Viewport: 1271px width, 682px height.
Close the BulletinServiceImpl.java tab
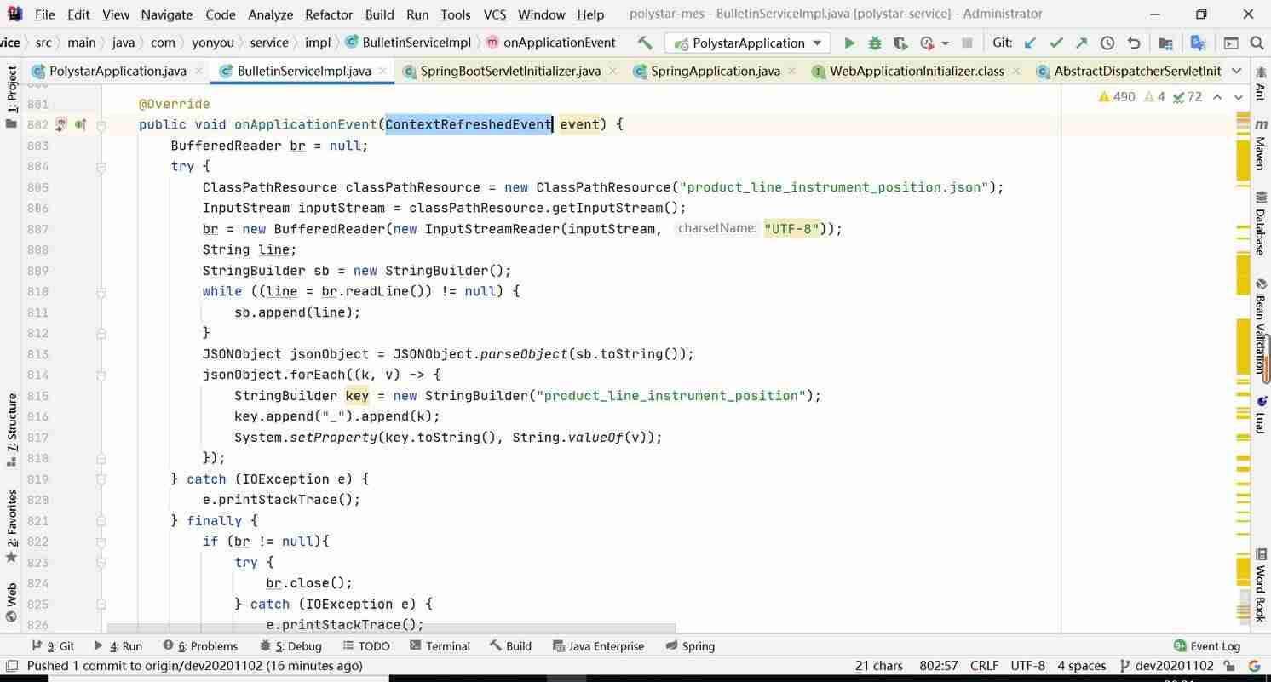(x=382, y=71)
